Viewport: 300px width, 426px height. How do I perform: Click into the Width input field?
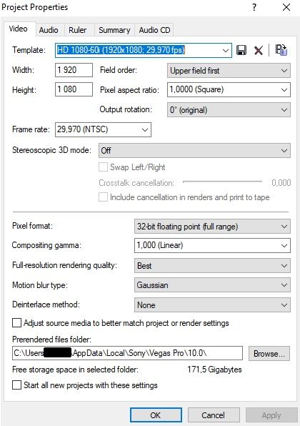74,70
